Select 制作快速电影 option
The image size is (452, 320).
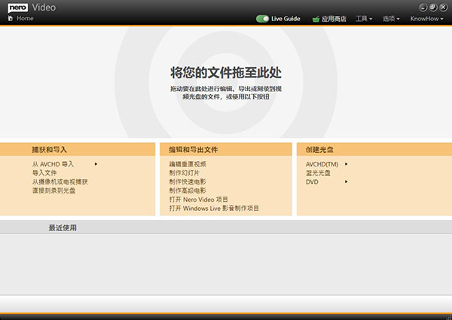(x=188, y=181)
